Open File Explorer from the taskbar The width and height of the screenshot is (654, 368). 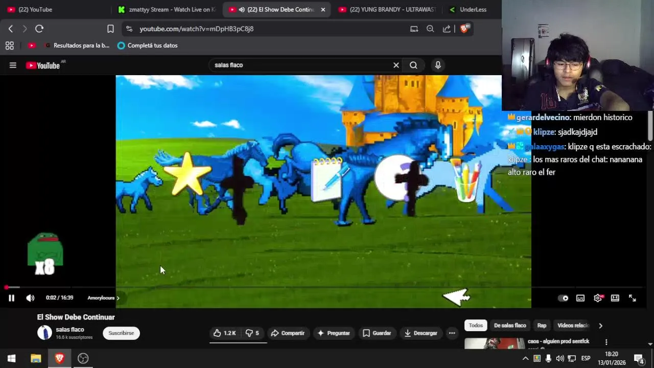pos(36,358)
